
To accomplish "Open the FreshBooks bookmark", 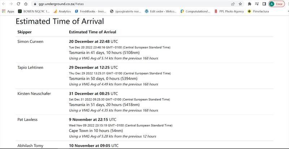I will [91, 12].
